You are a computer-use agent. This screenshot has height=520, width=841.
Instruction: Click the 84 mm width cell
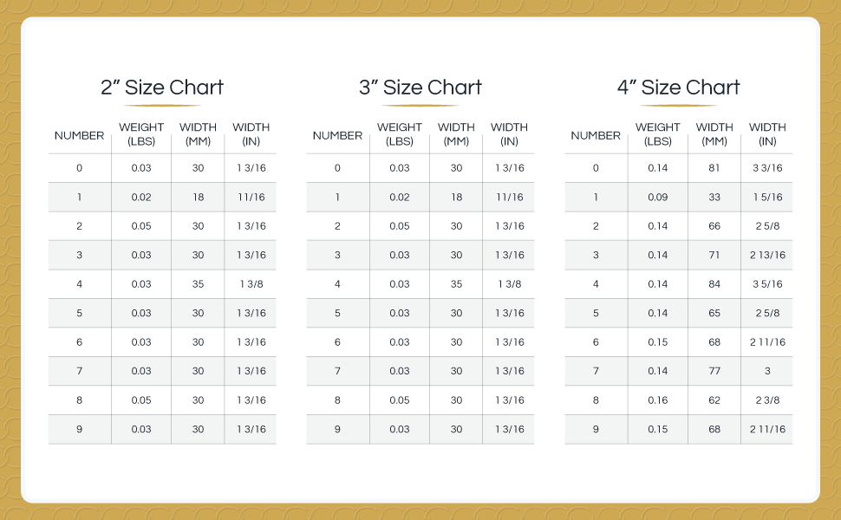[714, 284]
